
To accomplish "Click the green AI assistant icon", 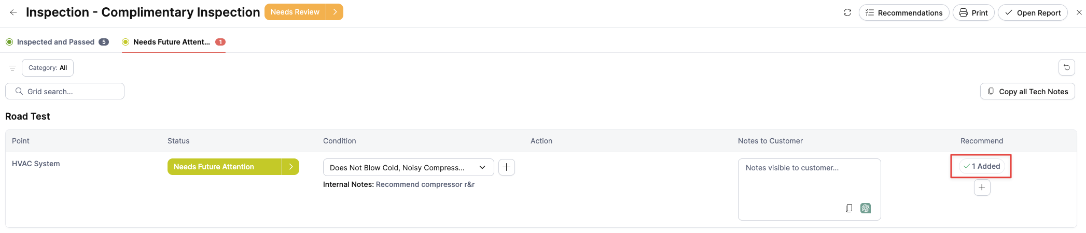I will pos(866,208).
